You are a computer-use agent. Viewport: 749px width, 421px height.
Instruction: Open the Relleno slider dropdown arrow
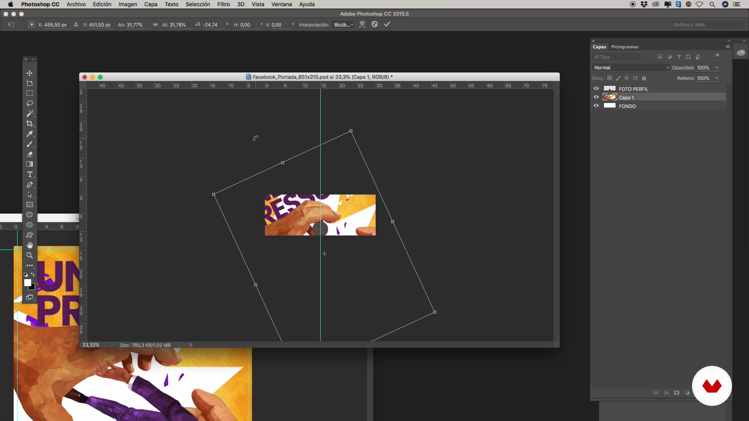click(717, 78)
